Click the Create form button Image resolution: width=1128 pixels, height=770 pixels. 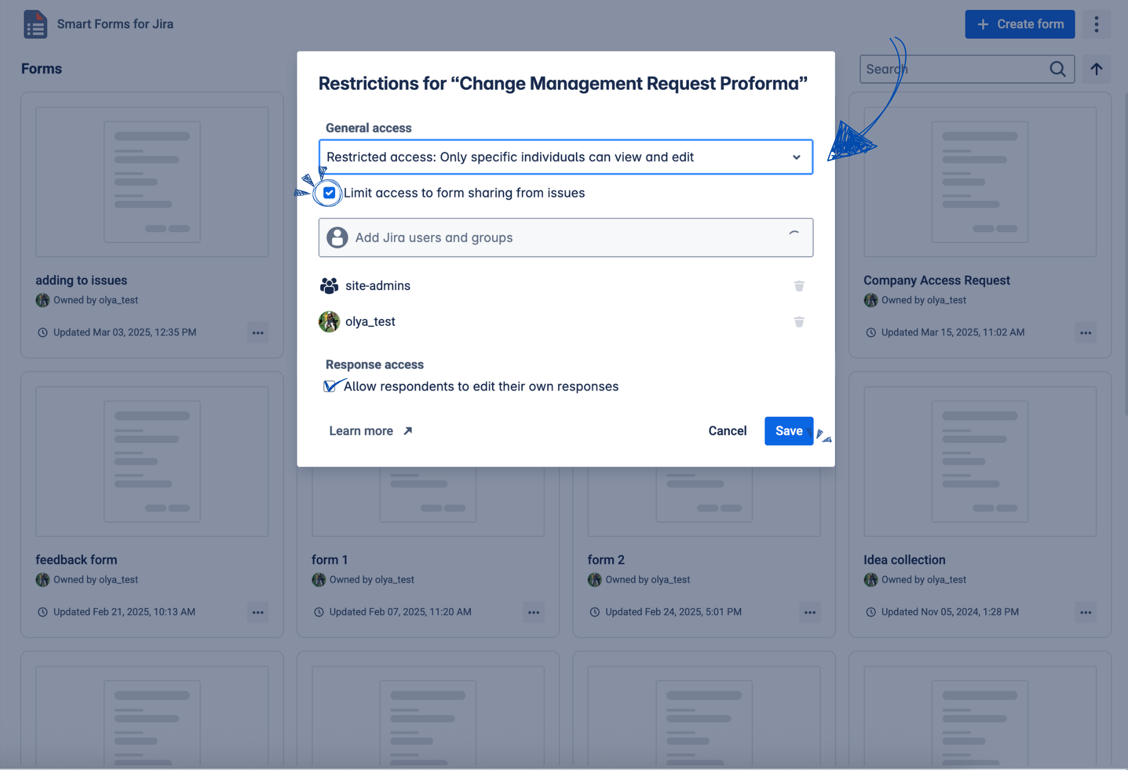(1020, 24)
